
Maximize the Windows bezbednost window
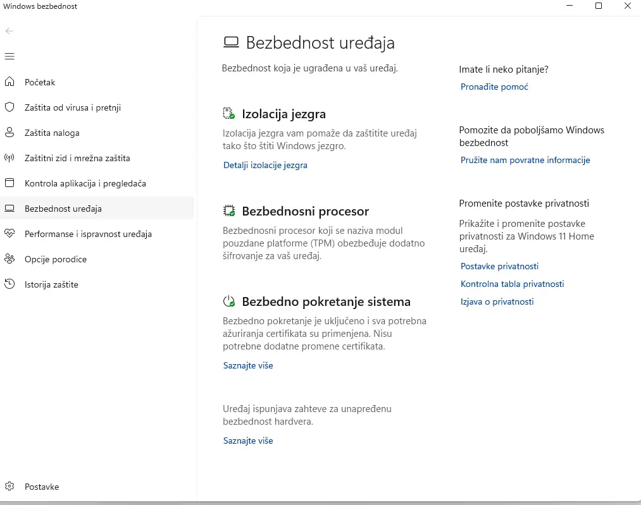[x=599, y=6]
